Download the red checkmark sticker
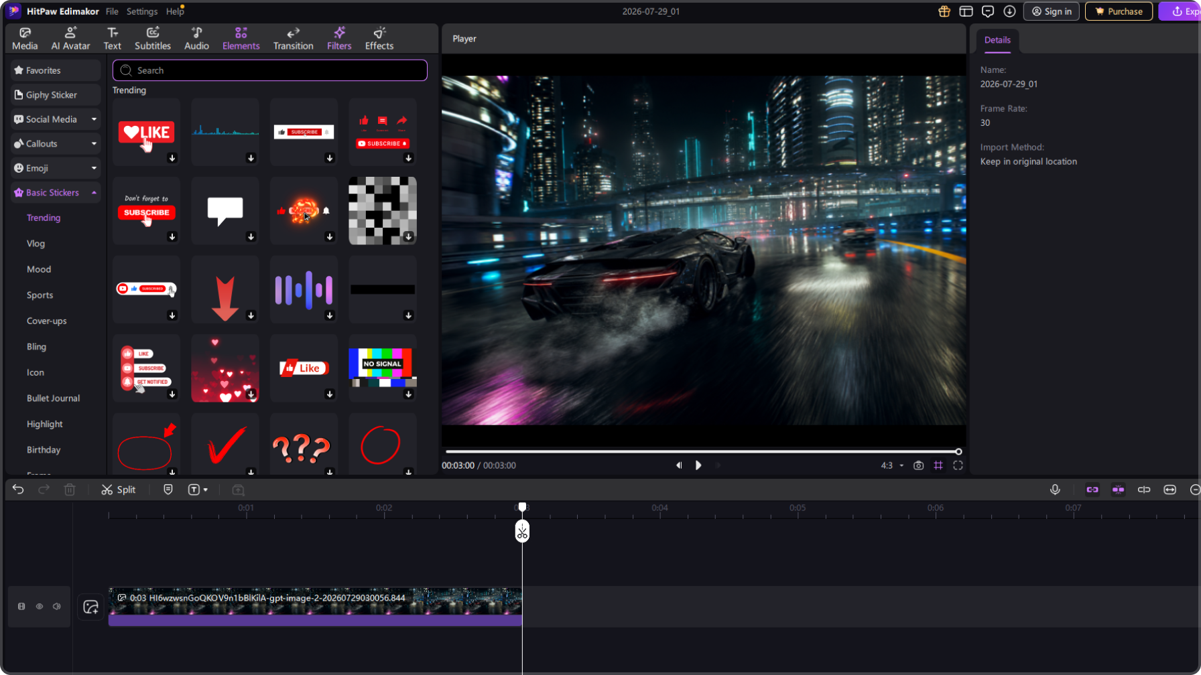 pos(251,472)
